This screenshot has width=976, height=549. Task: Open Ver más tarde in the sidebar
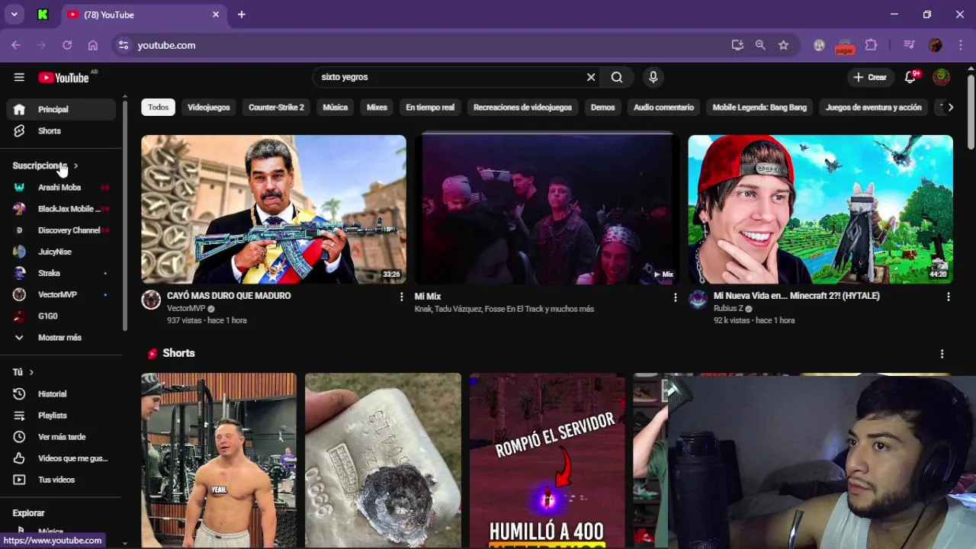tap(61, 437)
